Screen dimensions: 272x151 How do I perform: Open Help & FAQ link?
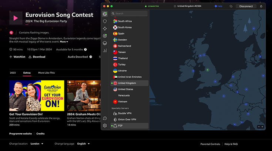[x=231, y=144]
